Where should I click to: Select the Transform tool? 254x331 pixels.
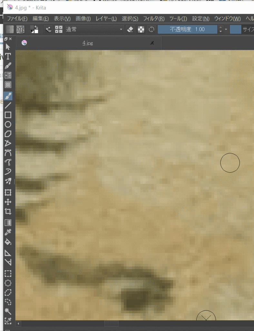(x=8, y=193)
